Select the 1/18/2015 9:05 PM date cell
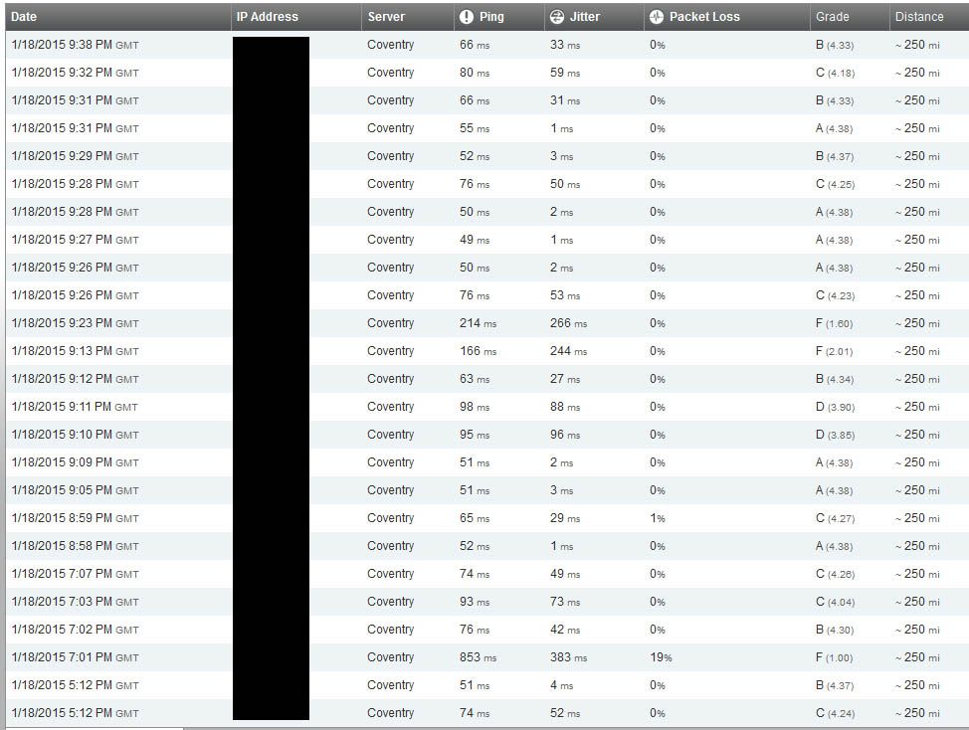This screenshot has height=730, width=969. click(x=75, y=490)
